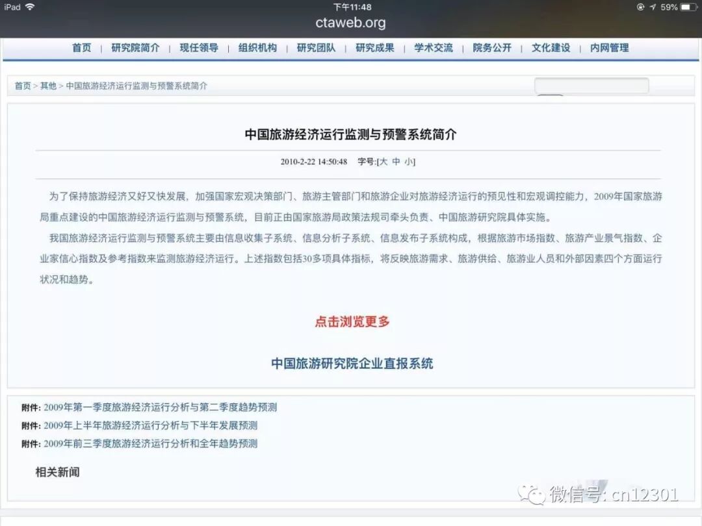The image size is (702, 526).
Task: Open 研究院简介 in the navigation bar
Action: click(x=135, y=48)
